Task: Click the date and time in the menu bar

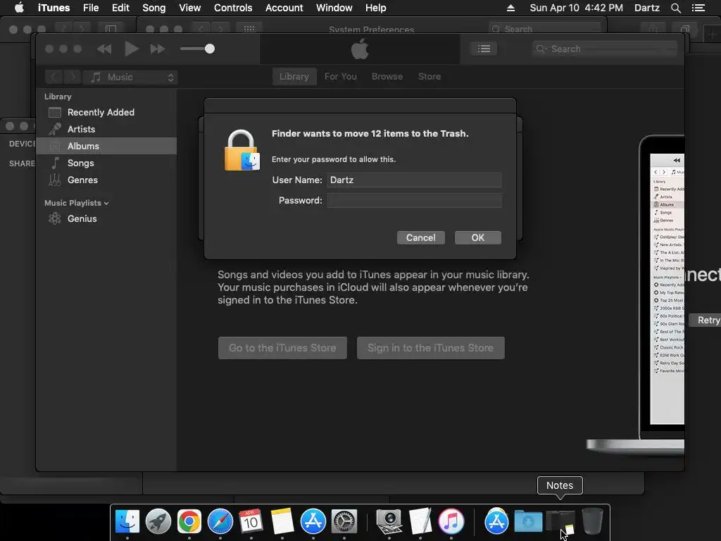Action: [576, 8]
